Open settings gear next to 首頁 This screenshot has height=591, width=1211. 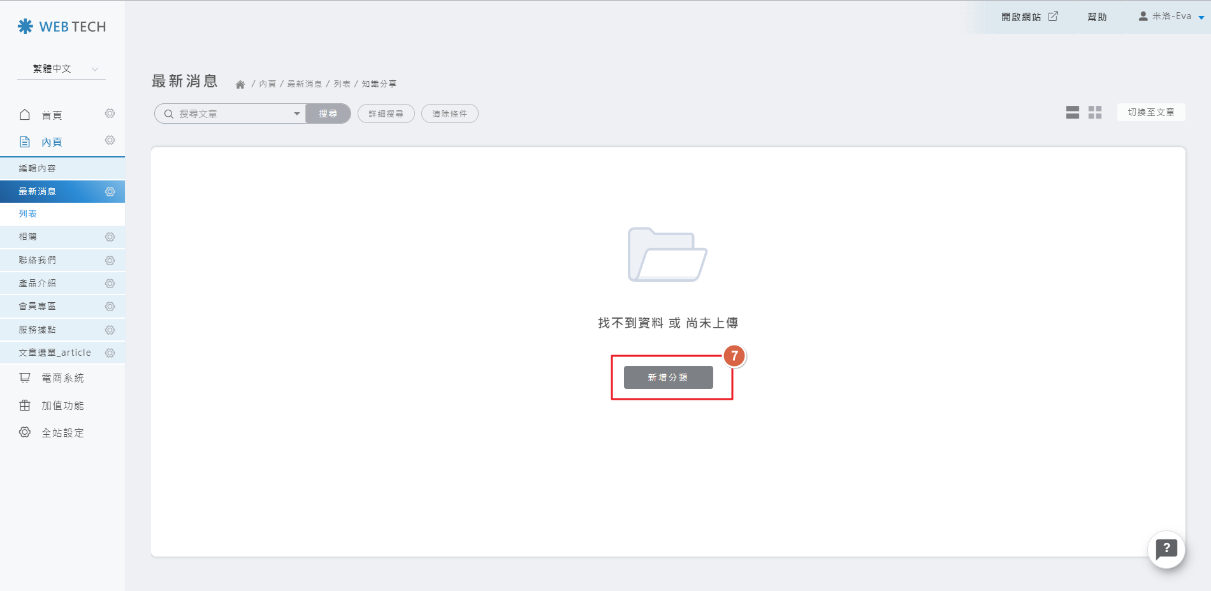pyautogui.click(x=110, y=113)
